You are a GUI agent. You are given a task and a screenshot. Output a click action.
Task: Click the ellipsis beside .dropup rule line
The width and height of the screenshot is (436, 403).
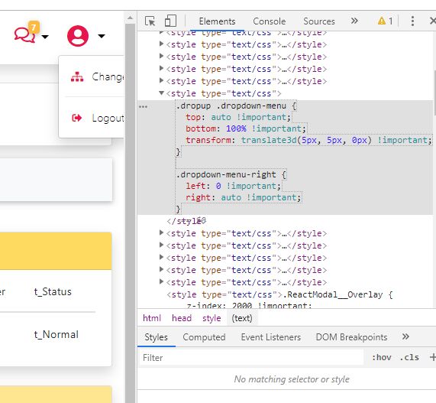click(x=143, y=106)
